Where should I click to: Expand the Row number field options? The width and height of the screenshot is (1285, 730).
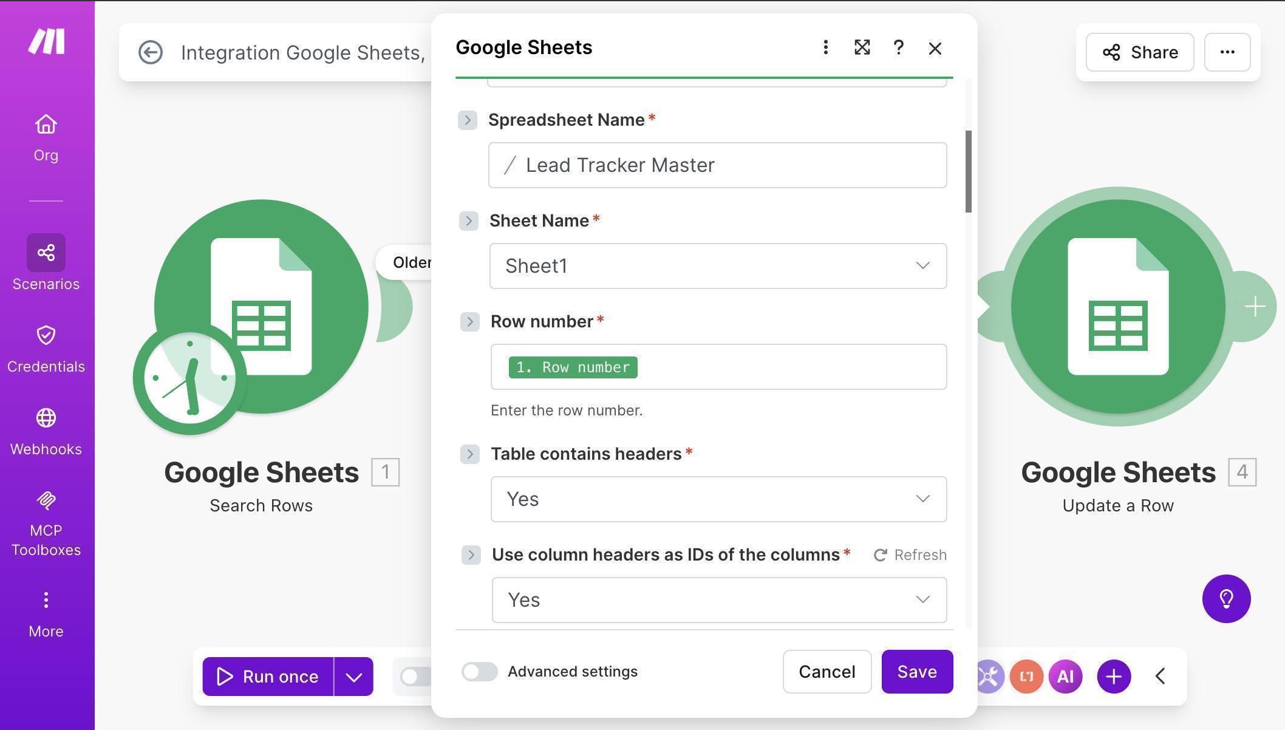469,321
